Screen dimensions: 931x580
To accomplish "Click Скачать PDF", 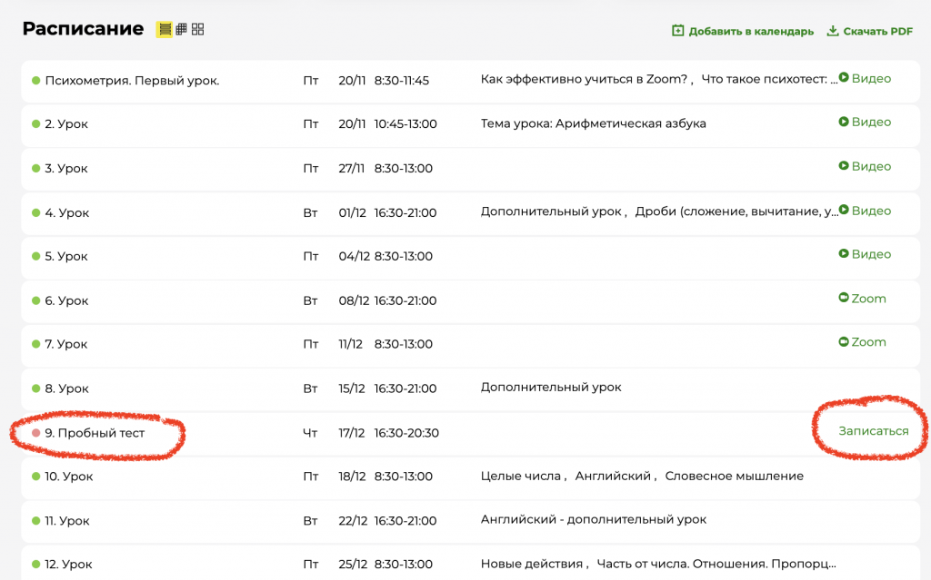I will click(877, 31).
